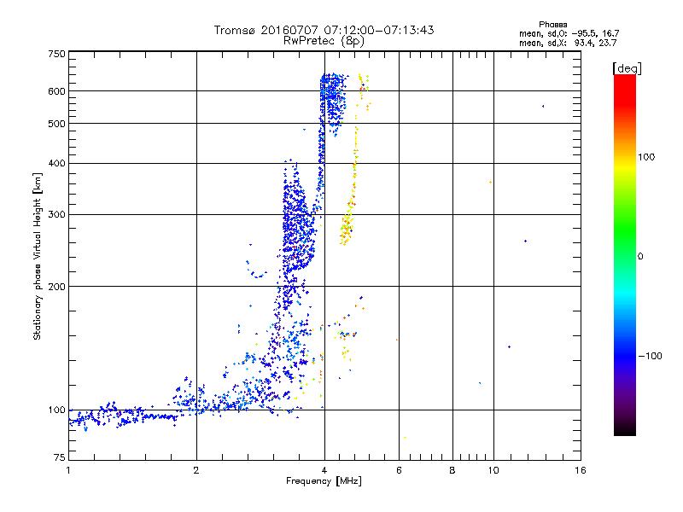
Task: Click the x-axis tick label "10"
Action: point(493,470)
